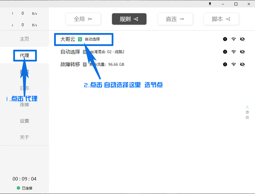
Task: Expand the 自动选择 proxy group
Action: pos(70,52)
